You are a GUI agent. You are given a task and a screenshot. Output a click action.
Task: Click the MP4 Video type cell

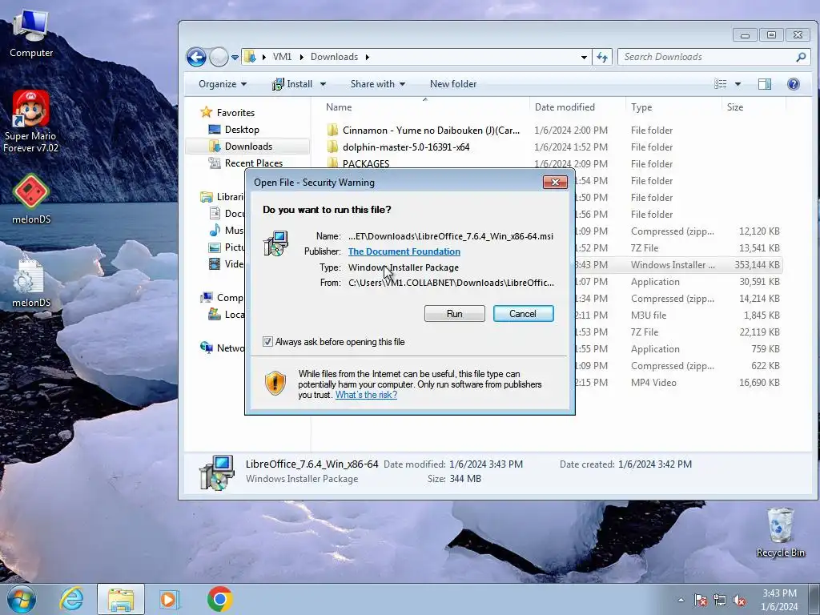[653, 382]
